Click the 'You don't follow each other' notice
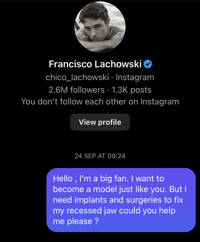The width and height of the screenshot is (200, 242). click(100, 102)
